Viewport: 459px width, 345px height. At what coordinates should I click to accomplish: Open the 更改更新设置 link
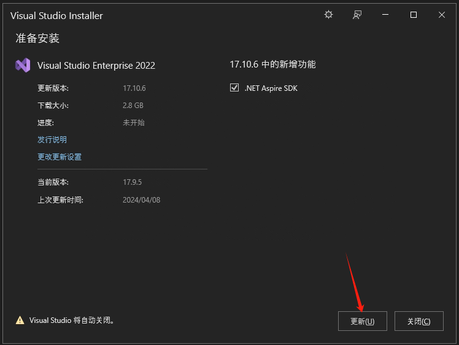(60, 157)
